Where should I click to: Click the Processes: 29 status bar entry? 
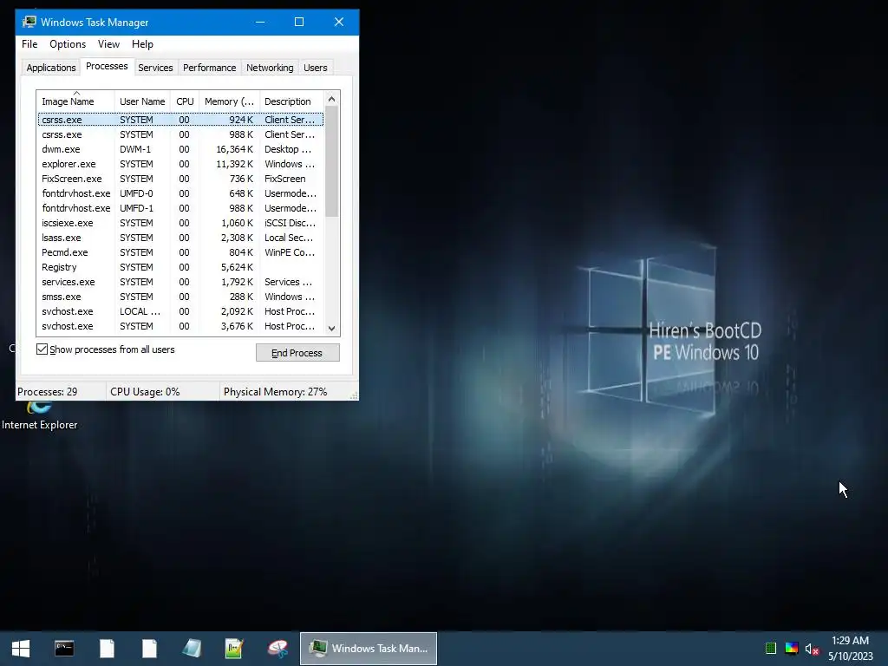61,392
